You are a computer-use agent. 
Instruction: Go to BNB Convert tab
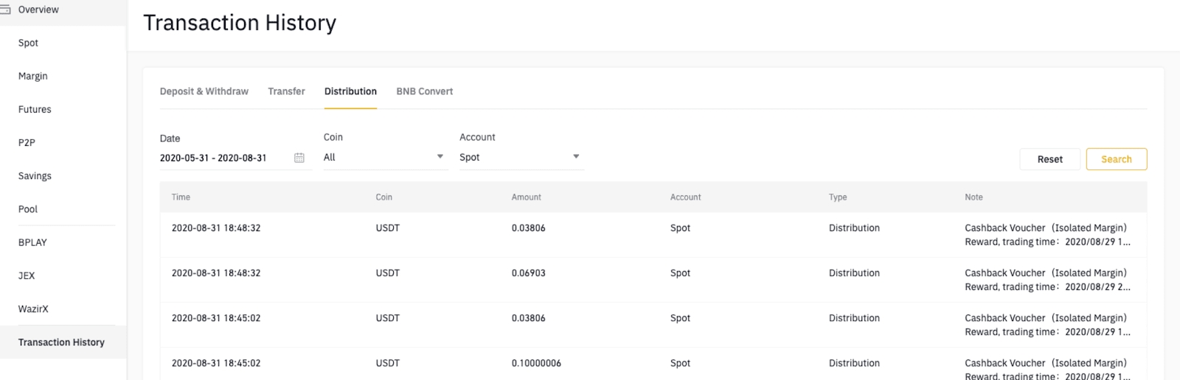click(424, 91)
